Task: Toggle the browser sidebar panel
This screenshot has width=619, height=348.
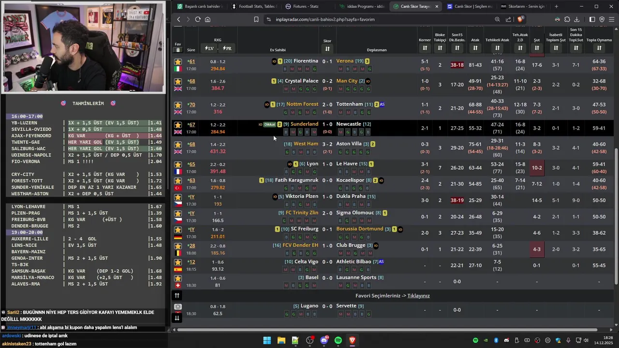Action: point(592,19)
